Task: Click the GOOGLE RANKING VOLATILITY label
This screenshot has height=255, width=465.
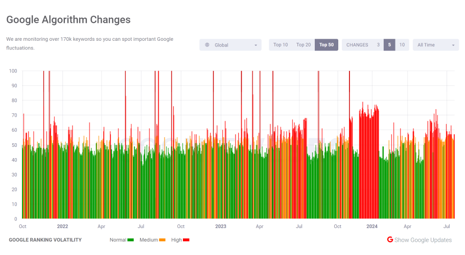Action: (x=45, y=240)
